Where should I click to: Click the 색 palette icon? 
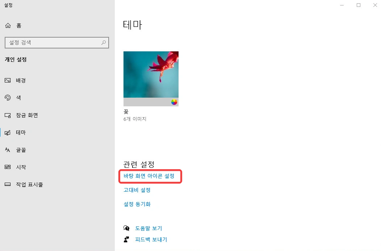coord(8,98)
